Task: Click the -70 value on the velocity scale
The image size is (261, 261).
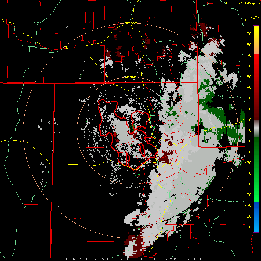Action: 248,206
